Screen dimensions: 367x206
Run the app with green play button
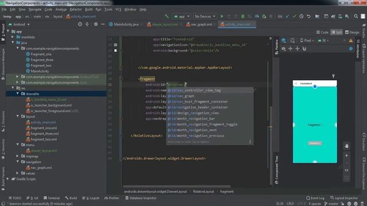coord(222,17)
